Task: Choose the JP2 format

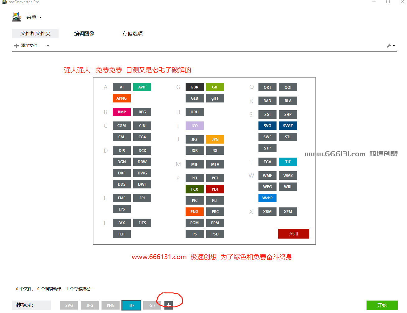Action: point(195,140)
